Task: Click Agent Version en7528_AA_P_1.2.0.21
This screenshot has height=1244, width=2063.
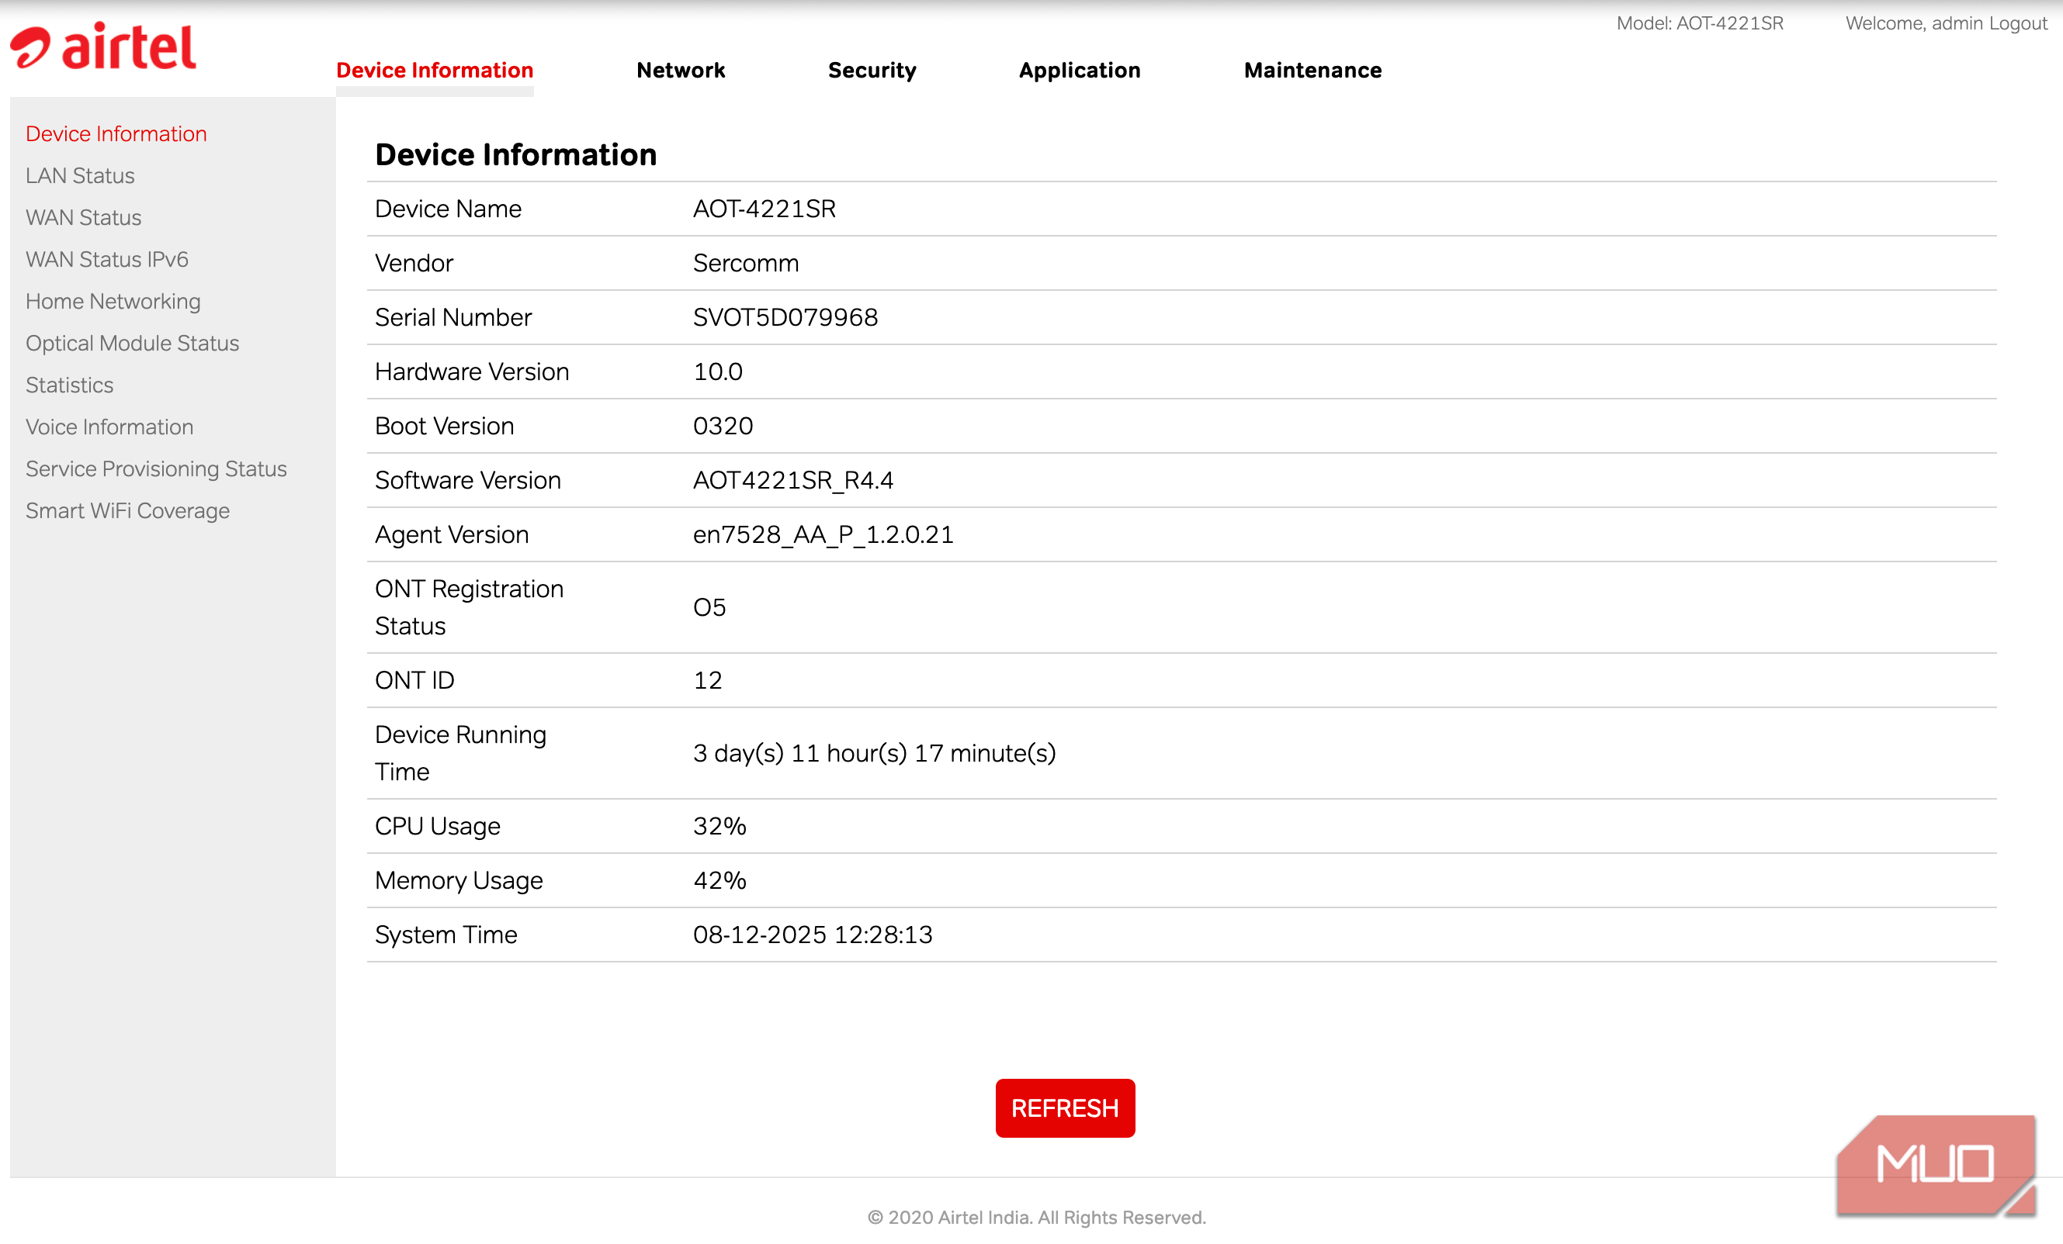Action: click(823, 534)
